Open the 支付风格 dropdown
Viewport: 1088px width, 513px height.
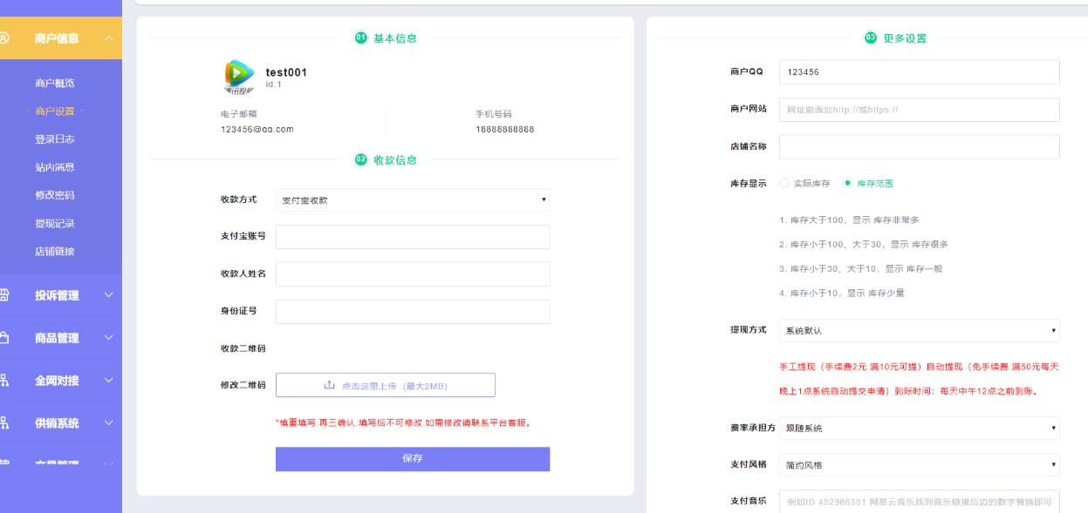(918, 465)
